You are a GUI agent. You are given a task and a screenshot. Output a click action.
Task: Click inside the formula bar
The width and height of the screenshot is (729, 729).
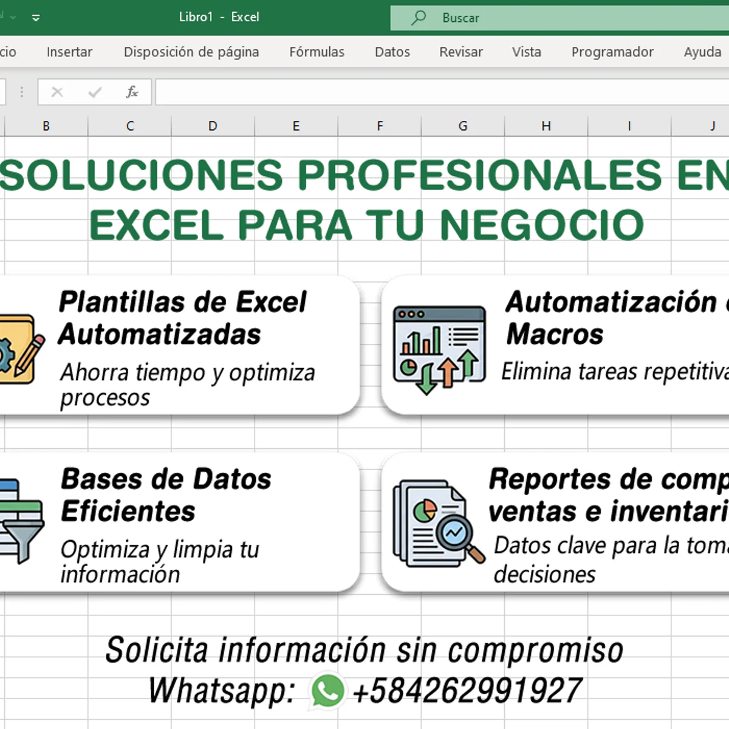pos(442,92)
